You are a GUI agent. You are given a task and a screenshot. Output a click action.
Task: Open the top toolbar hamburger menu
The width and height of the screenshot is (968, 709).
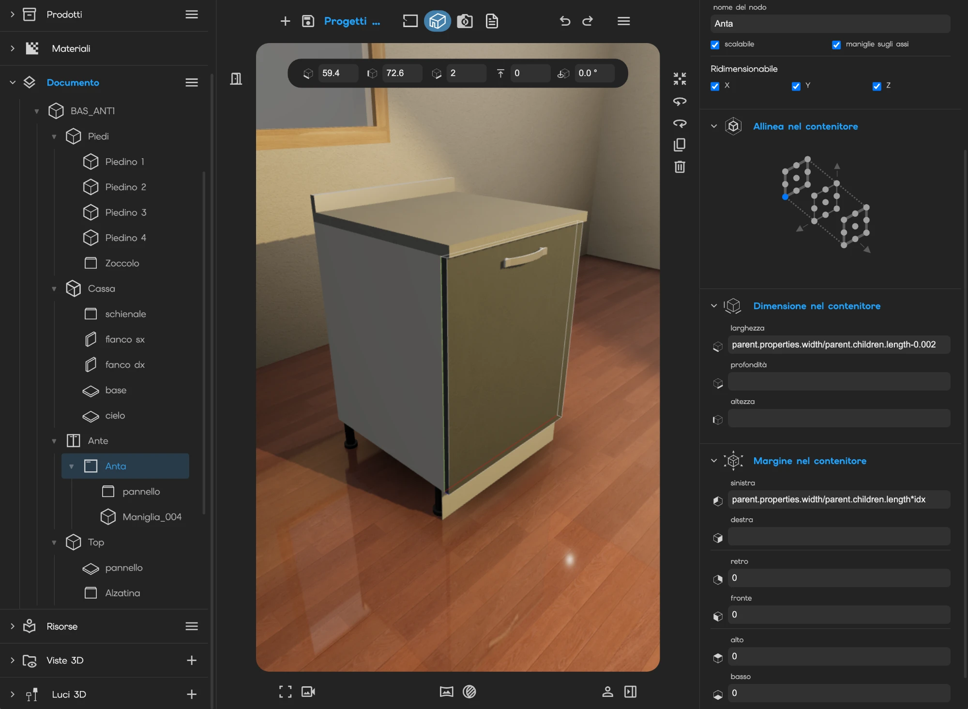pos(623,21)
